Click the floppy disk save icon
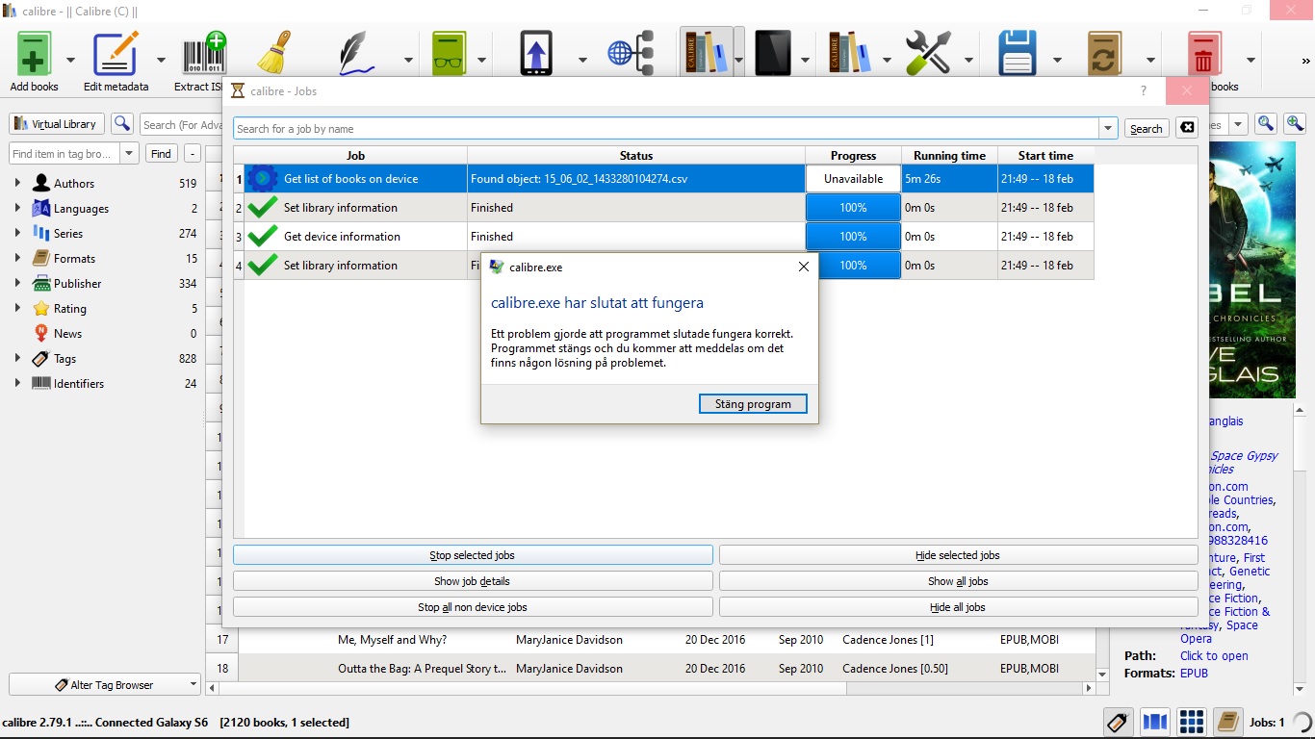 pyautogui.click(x=1017, y=54)
